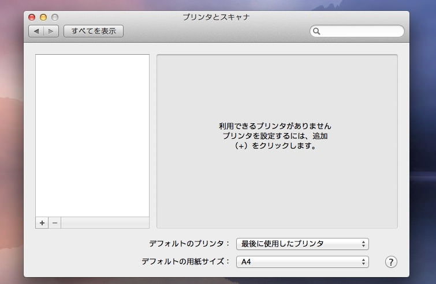Click the プリンタとスキャナ window title
The height and width of the screenshot is (284, 436).
216,17
